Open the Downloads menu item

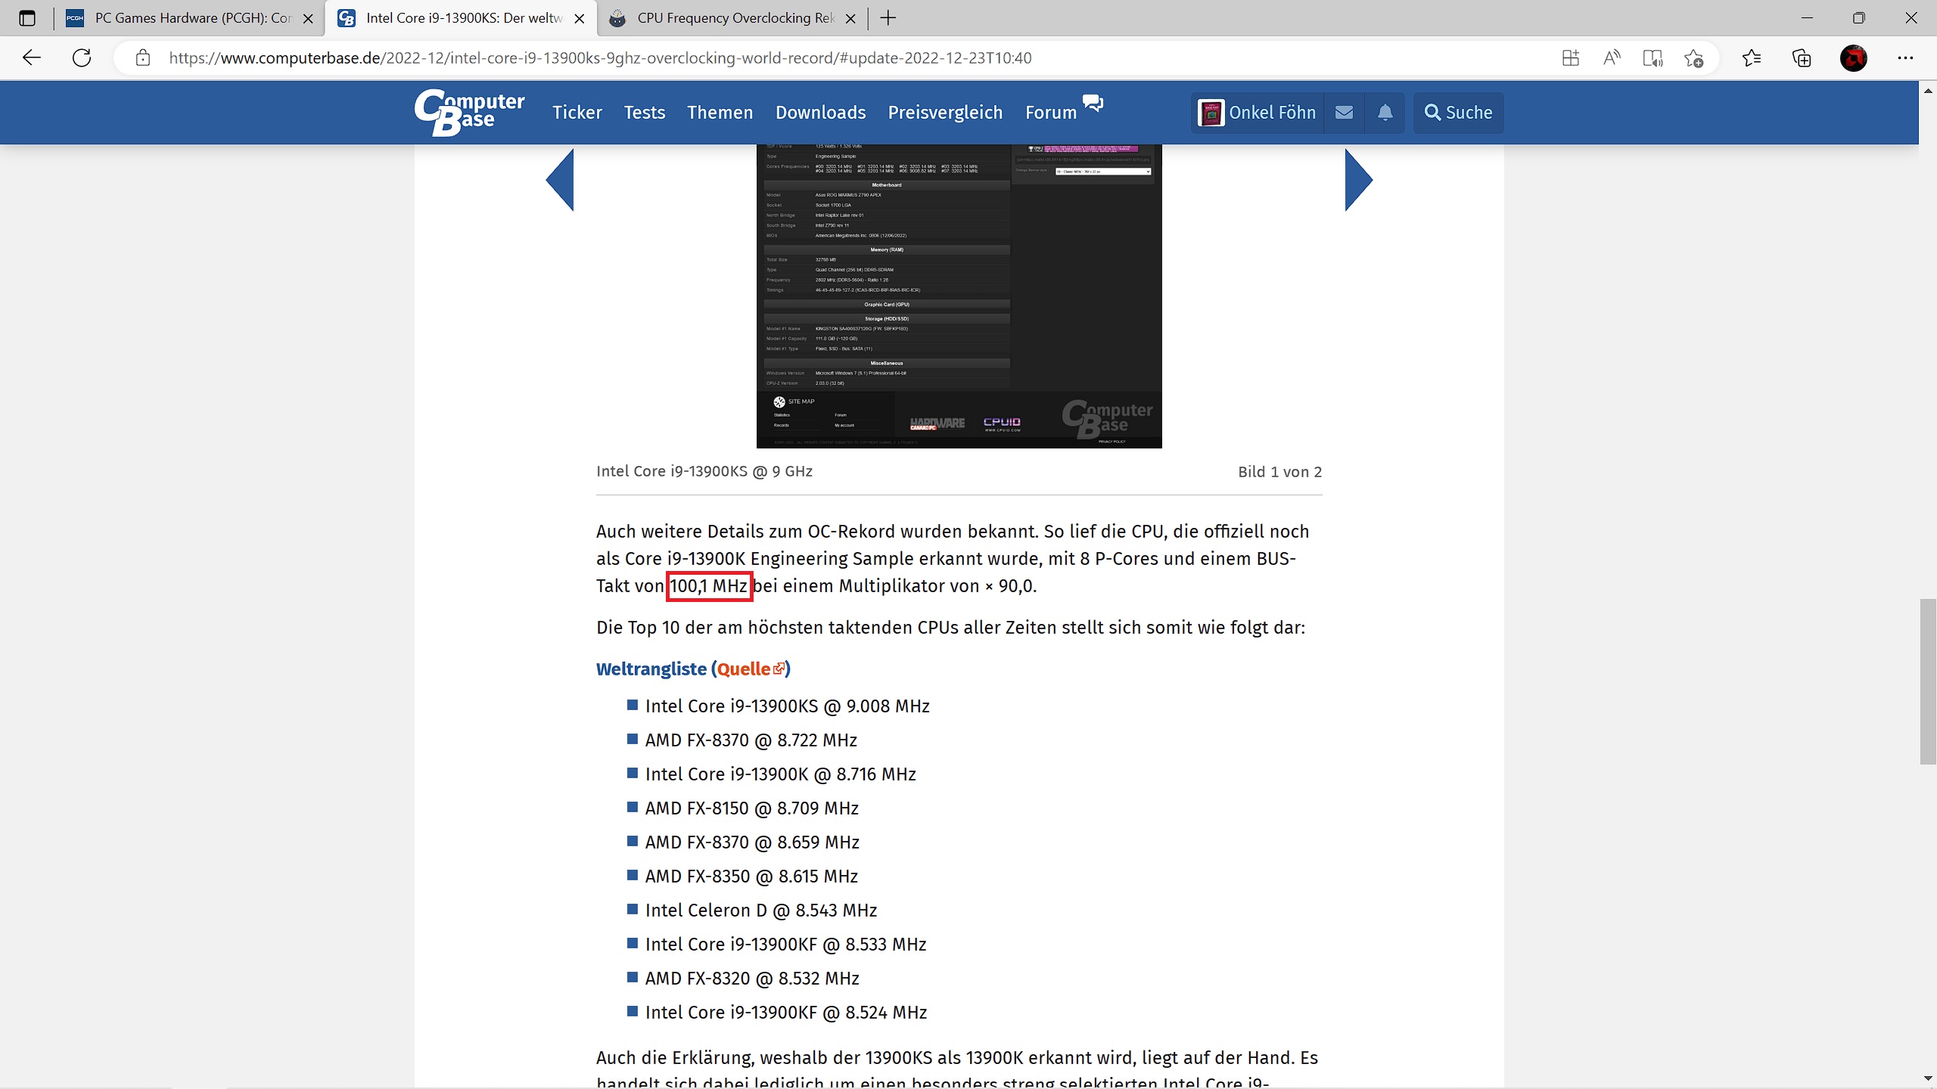[820, 113]
